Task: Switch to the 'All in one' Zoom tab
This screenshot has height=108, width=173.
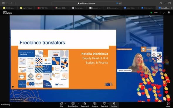Action: click(x=147, y=8)
